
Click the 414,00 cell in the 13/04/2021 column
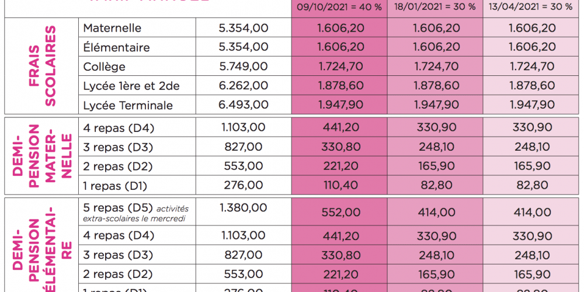[531, 213]
